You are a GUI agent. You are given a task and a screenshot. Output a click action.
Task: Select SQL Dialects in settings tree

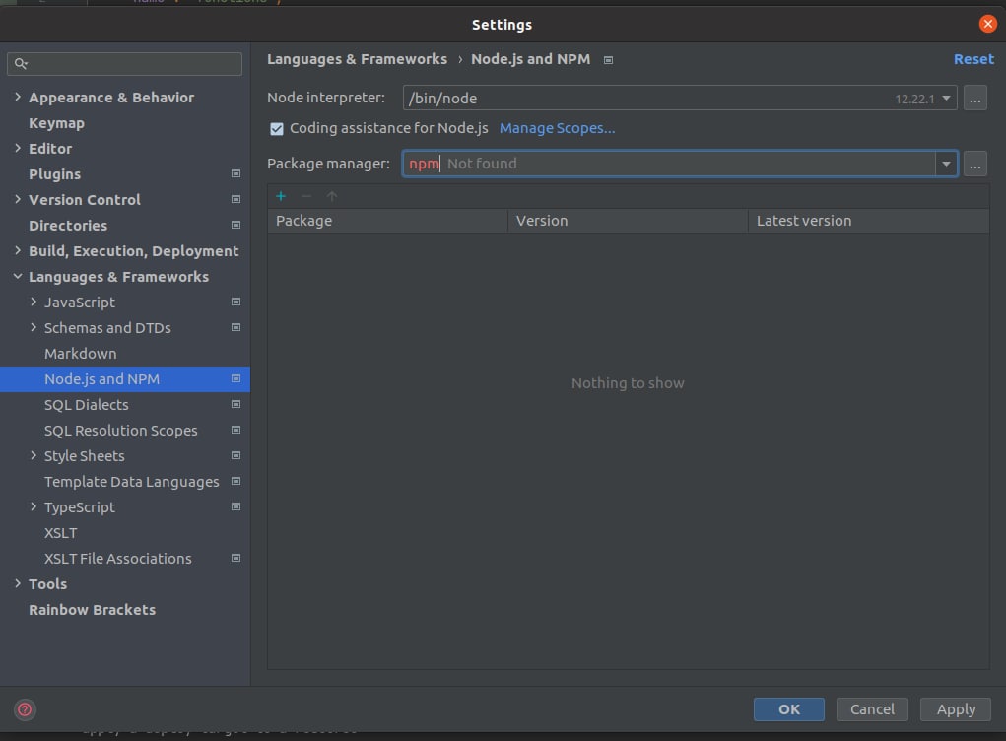click(87, 405)
